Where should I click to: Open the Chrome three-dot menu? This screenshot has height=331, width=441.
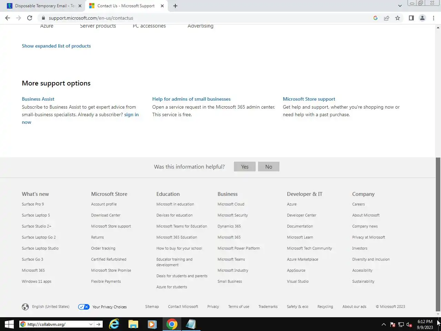tap(433, 18)
